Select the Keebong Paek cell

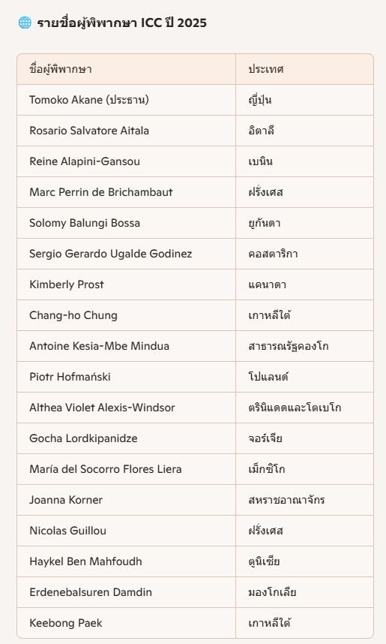point(127,623)
